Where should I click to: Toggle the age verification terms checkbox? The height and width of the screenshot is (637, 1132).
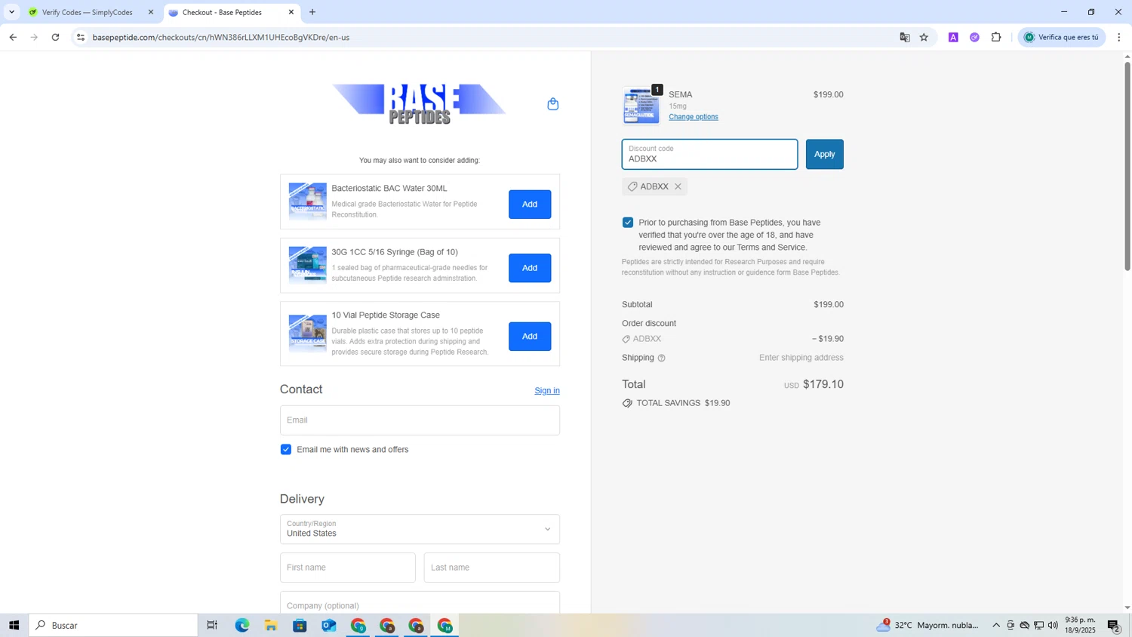[x=628, y=222]
